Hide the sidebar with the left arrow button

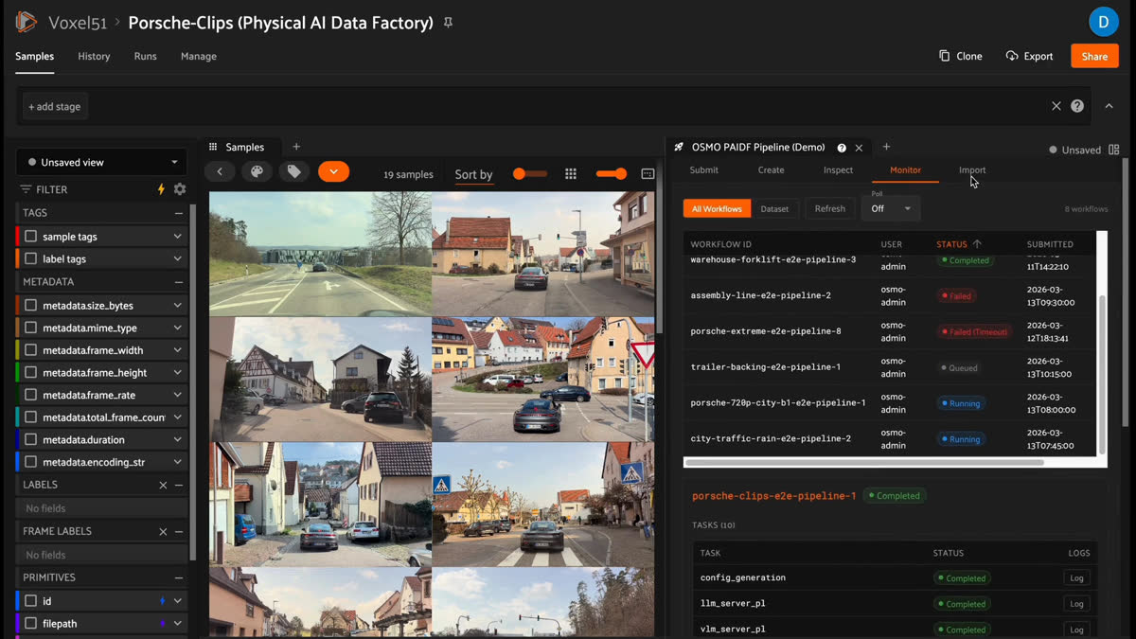pos(220,171)
